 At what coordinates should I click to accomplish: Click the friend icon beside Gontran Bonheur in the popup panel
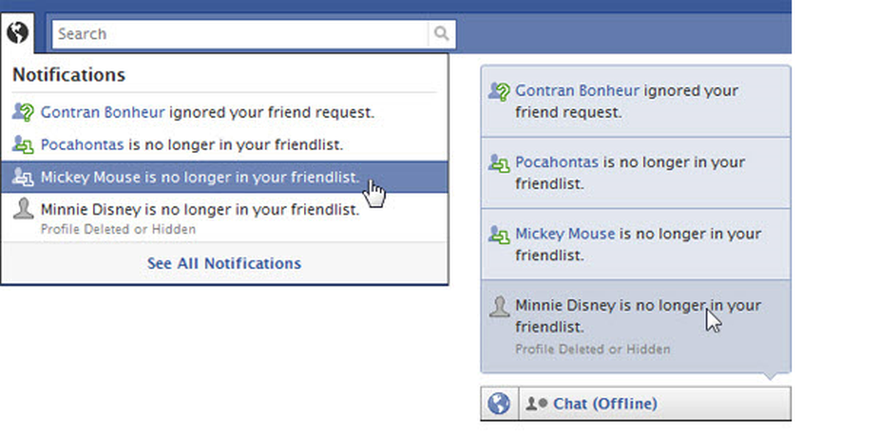pyautogui.click(x=499, y=92)
